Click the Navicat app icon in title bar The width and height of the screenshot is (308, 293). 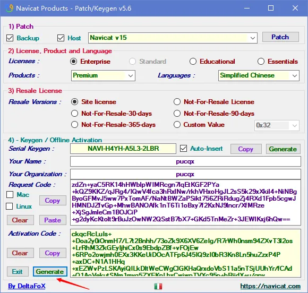pos(9,8)
